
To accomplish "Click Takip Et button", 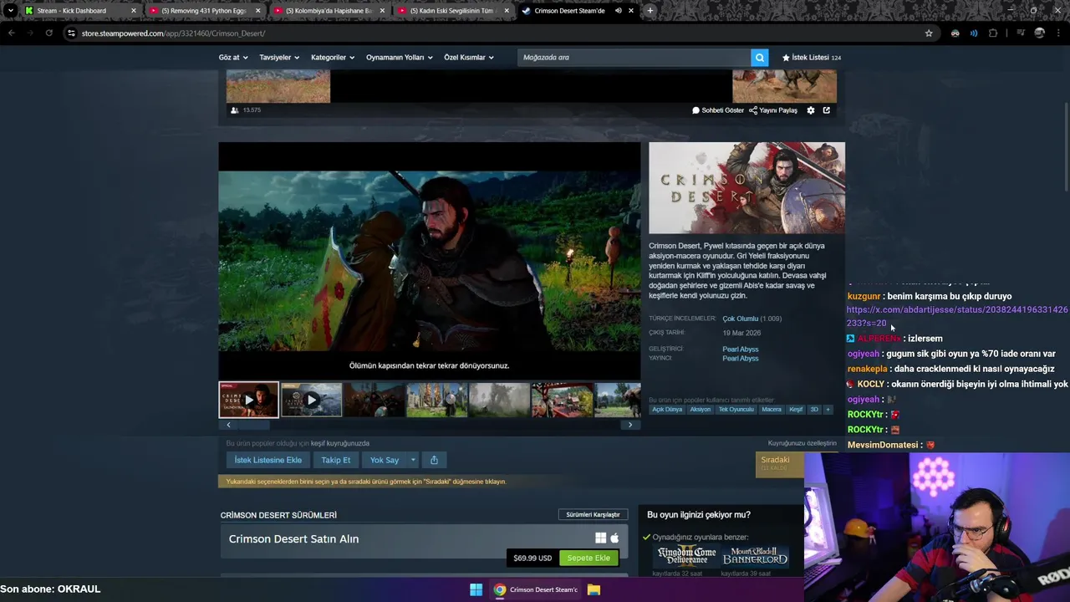I will (336, 460).
